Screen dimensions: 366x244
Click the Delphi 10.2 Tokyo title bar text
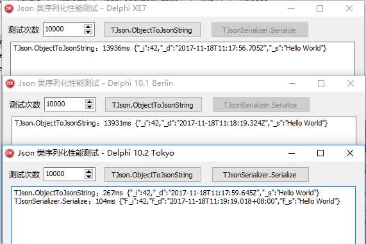tap(96, 153)
